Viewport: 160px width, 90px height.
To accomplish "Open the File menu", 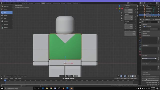I will [4, 3].
